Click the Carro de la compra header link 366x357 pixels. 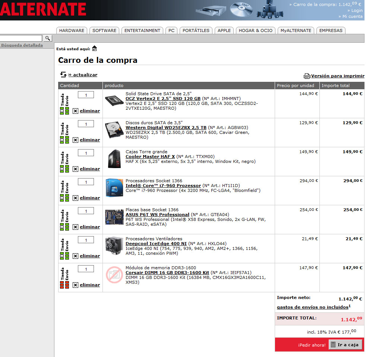(326, 4)
